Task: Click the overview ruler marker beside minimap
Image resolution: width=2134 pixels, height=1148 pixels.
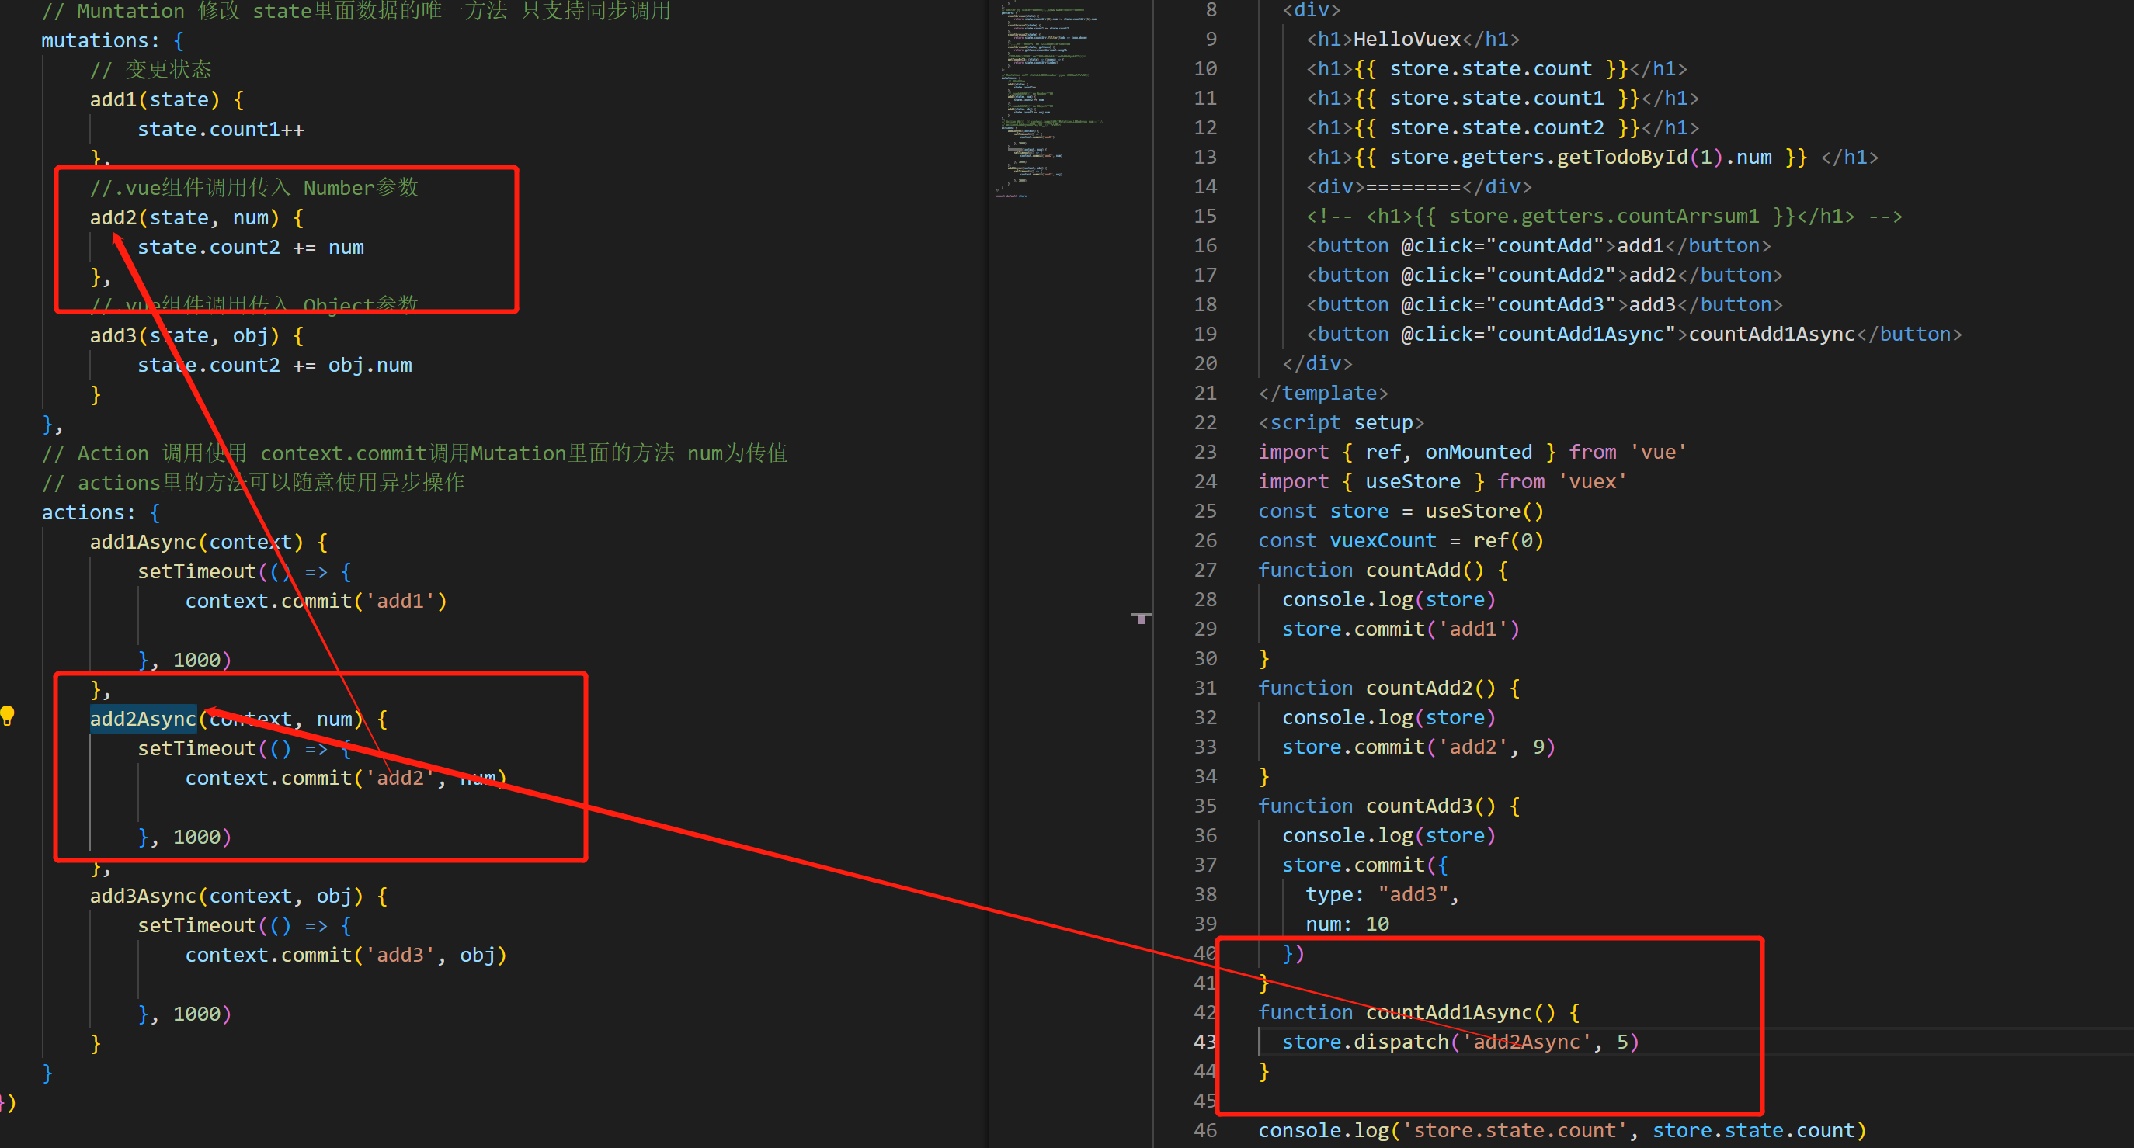Action: pos(1142,618)
